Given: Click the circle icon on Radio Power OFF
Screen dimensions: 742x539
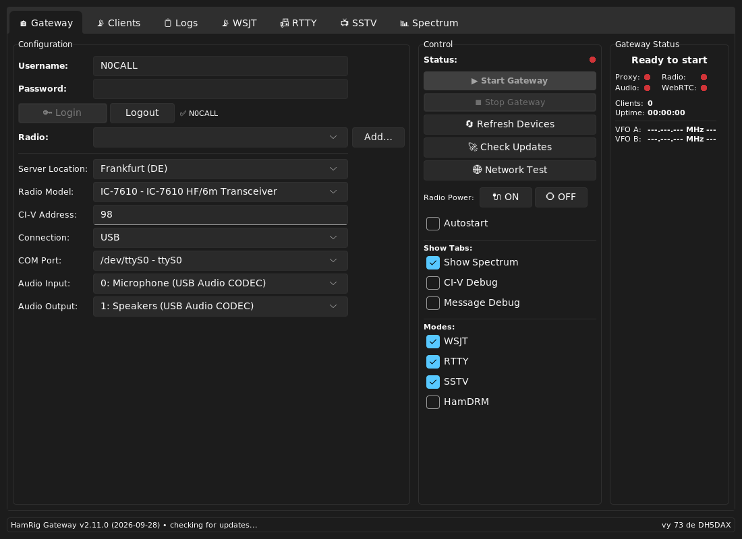Looking at the screenshot, I should click(550, 196).
